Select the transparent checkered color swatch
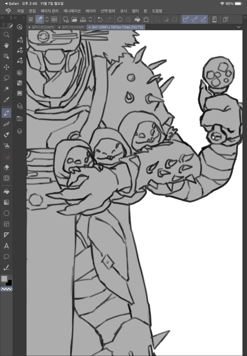Image resolution: width=247 pixels, height=356 pixels. (6, 289)
